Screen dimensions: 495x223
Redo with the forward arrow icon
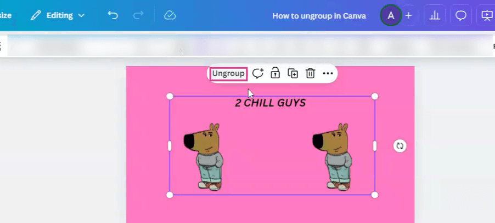tap(138, 15)
